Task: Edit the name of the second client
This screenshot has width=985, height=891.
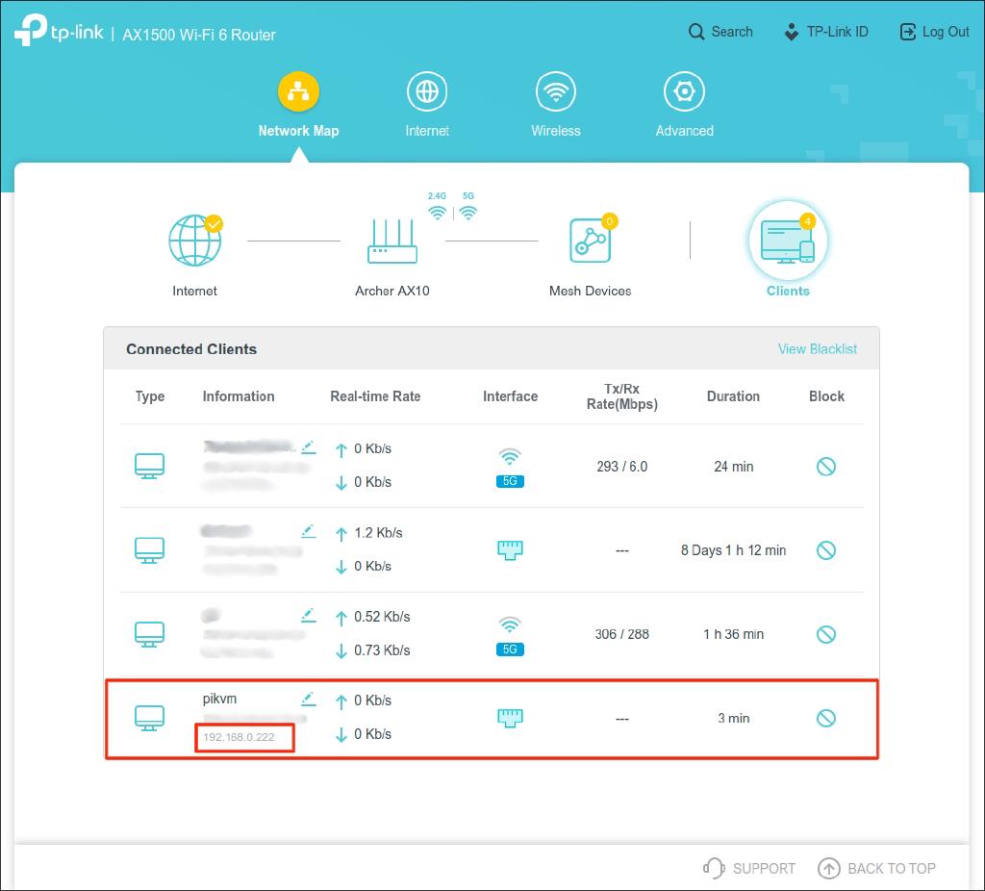Action: coord(308,530)
